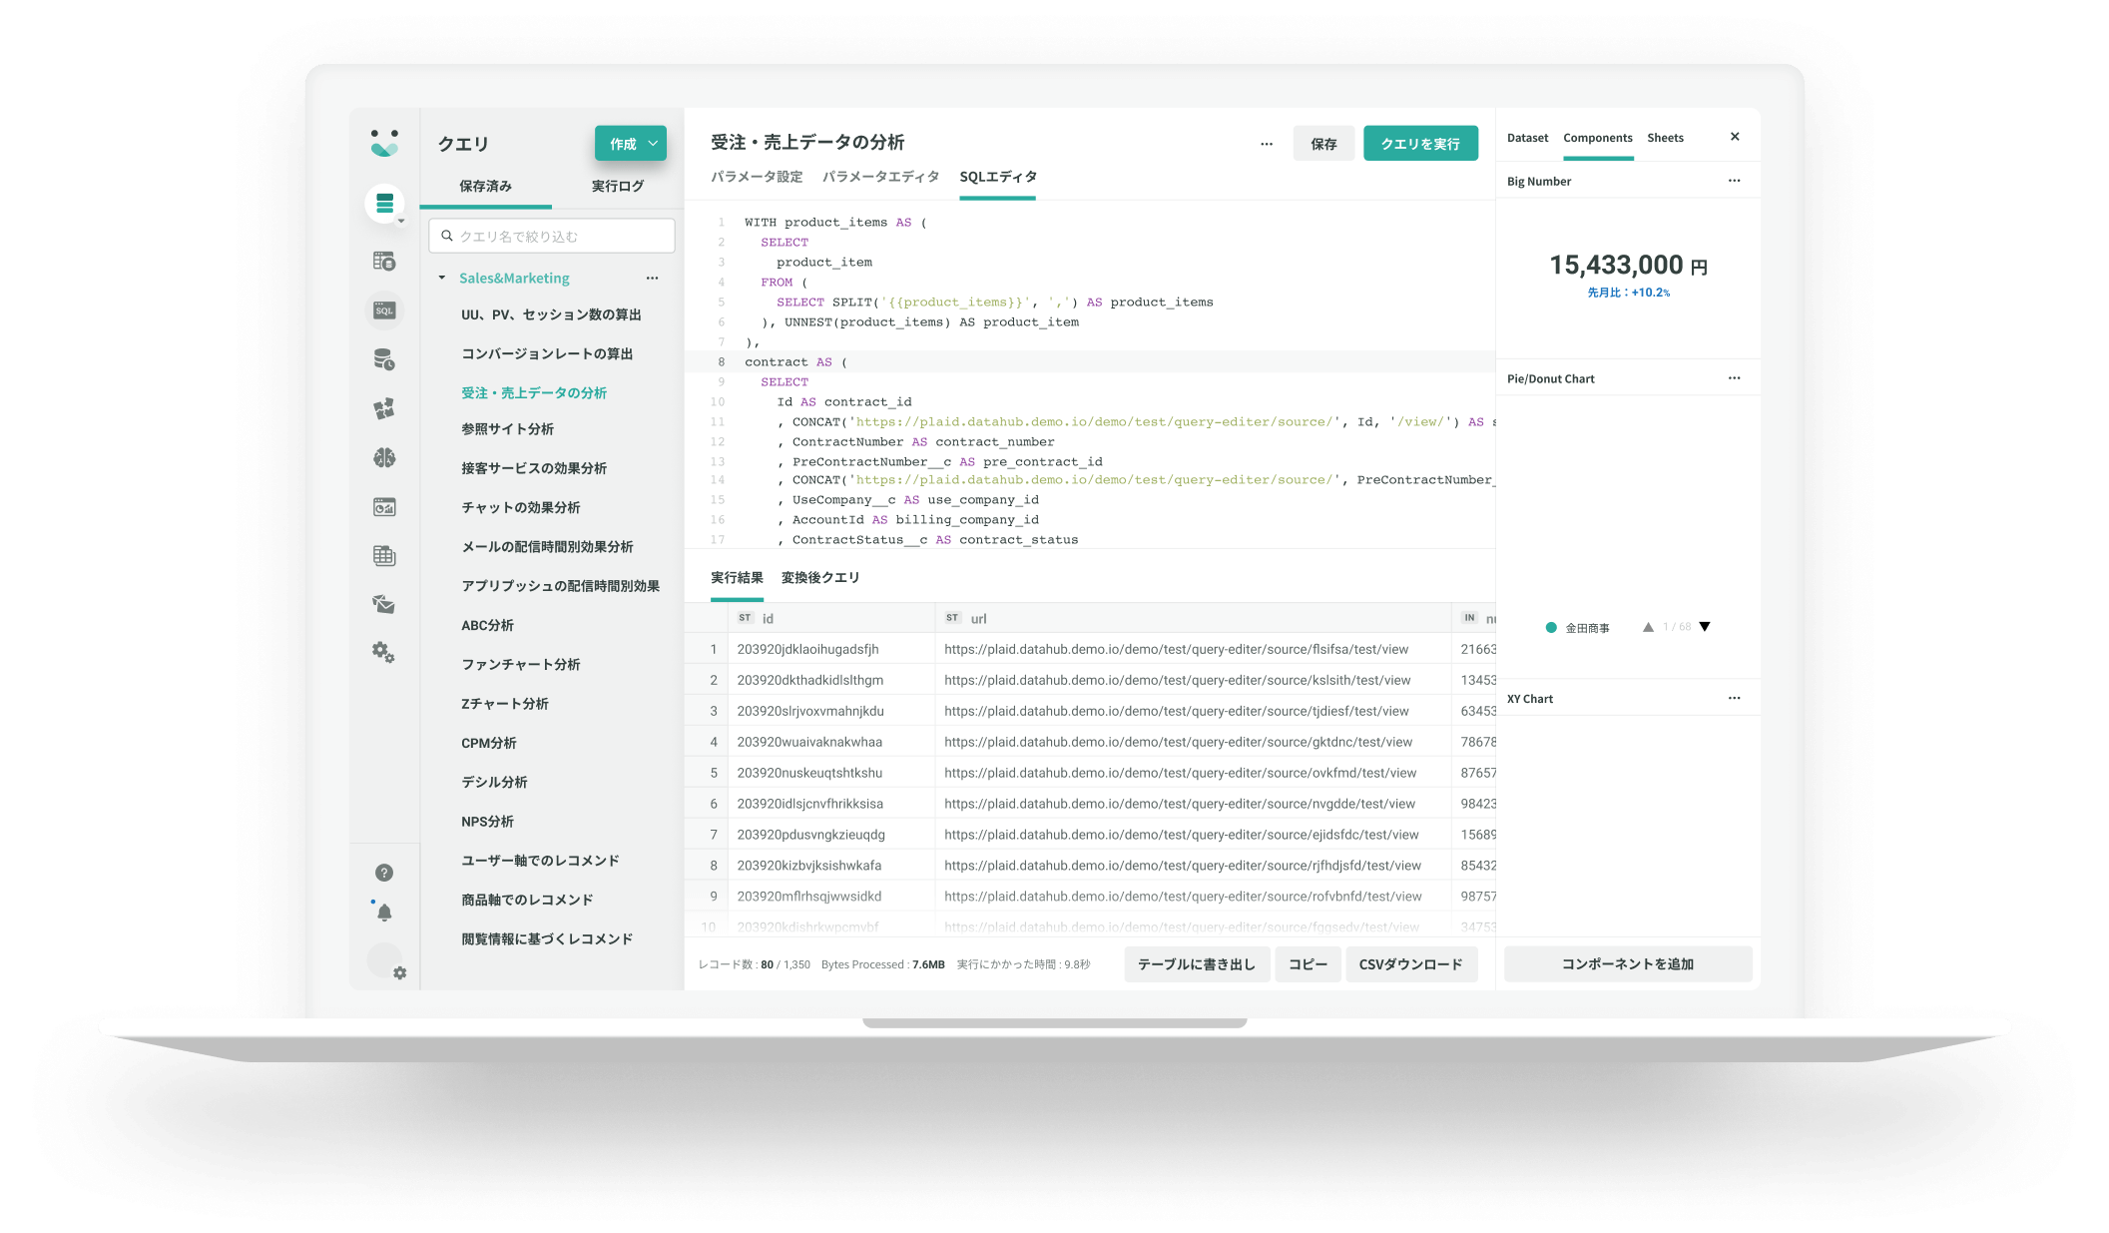Open the Pie/Donut Chart overflow menu

1734,377
